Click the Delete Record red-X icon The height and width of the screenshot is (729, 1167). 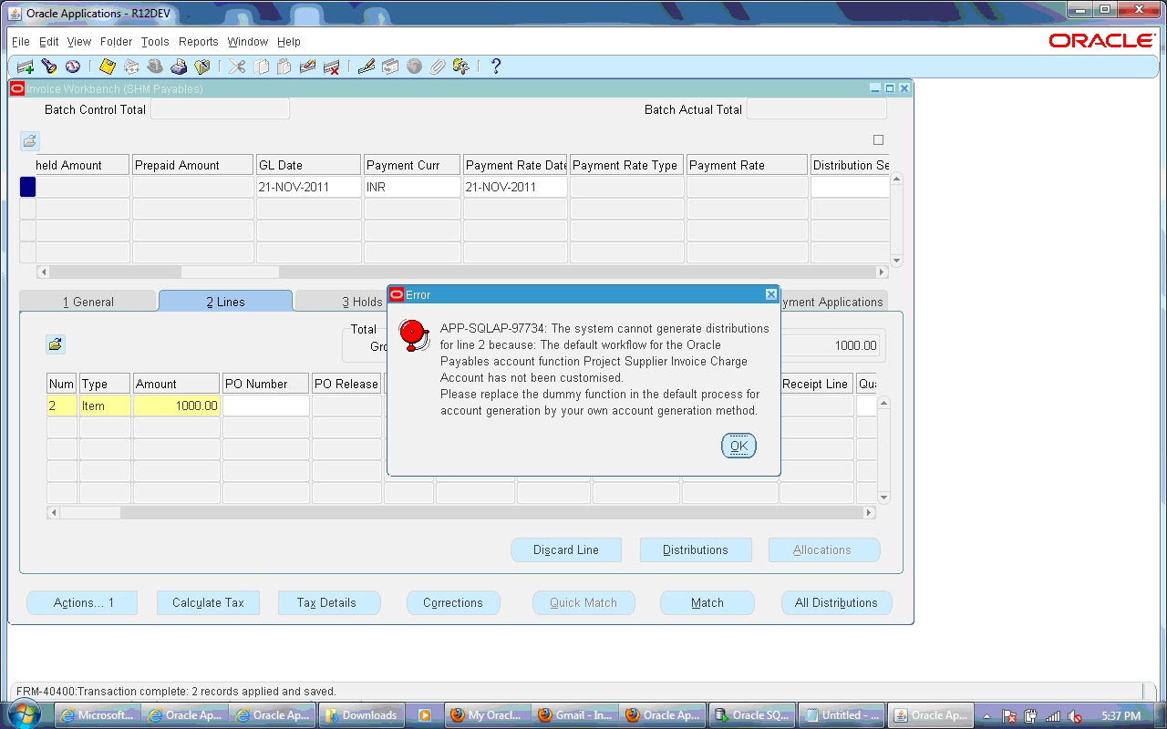[x=332, y=67]
